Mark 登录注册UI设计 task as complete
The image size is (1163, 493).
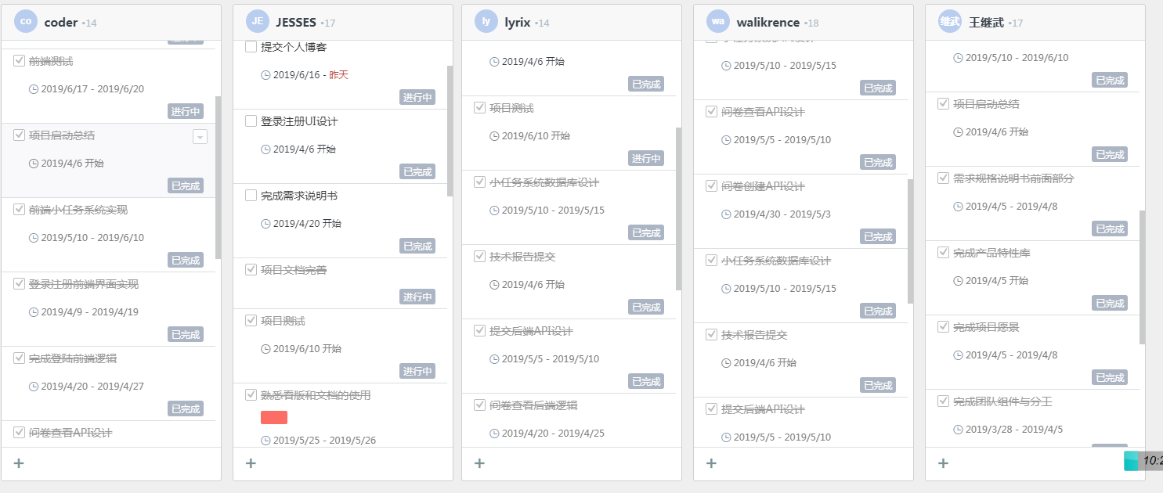coord(251,121)
